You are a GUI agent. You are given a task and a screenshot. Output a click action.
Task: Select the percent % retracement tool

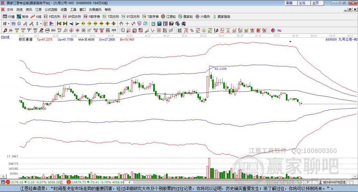pos(192,30)
